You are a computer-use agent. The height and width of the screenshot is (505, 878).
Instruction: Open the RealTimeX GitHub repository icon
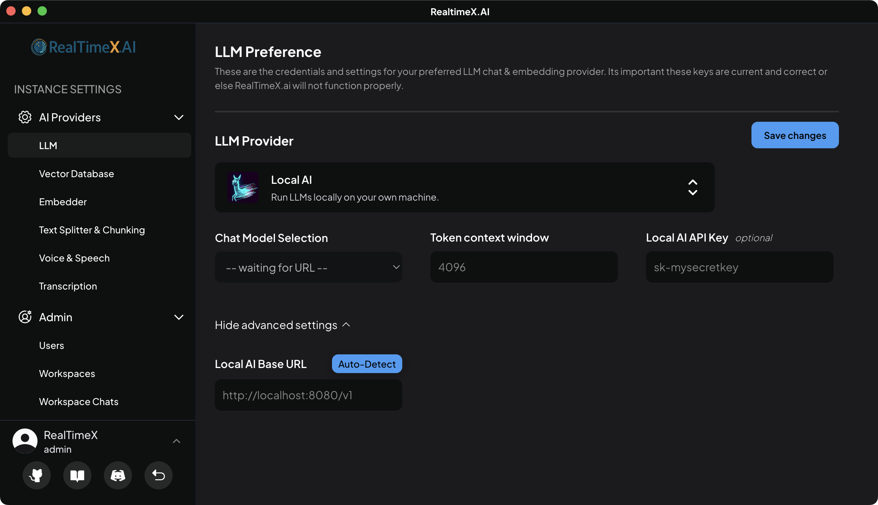(36, 475)
